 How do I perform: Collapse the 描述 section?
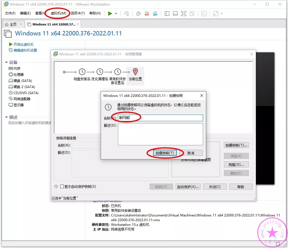(6, 117)
